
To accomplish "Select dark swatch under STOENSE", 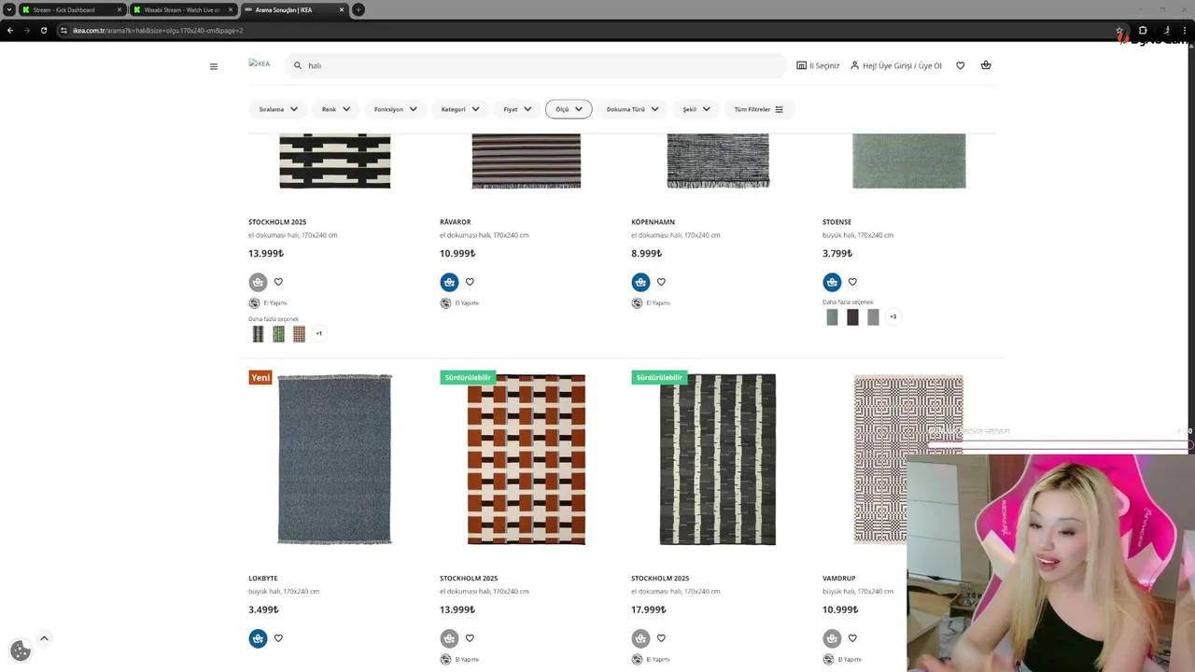I will 852,316.
